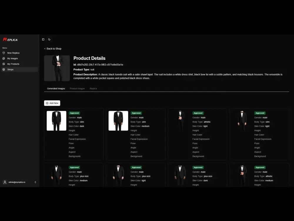
Task: Click the plus icon in Add New
Action: pos(47,103)
